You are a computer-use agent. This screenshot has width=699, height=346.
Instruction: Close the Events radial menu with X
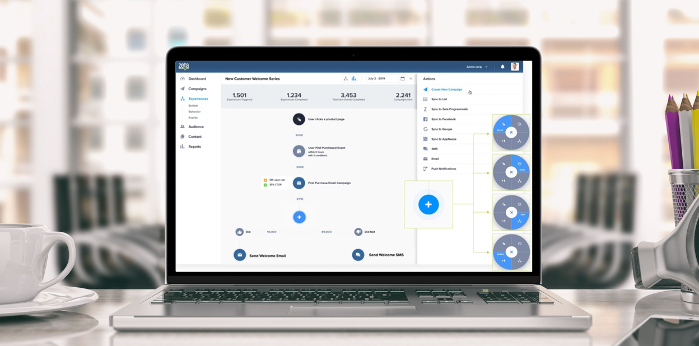[511, 133]
